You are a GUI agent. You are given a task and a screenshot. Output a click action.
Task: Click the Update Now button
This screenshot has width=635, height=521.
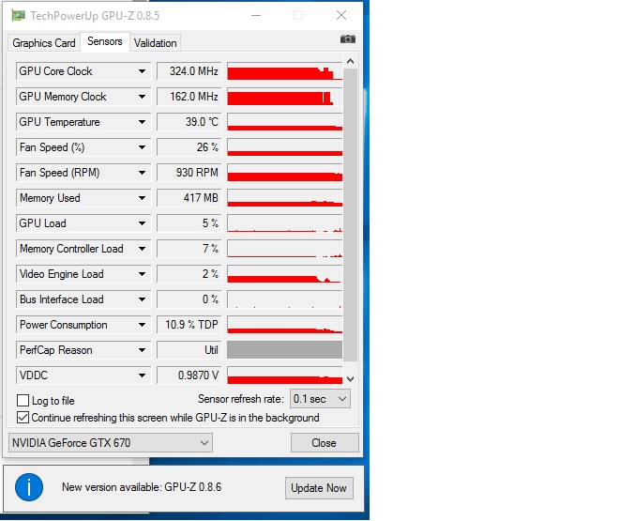point(319,488)
